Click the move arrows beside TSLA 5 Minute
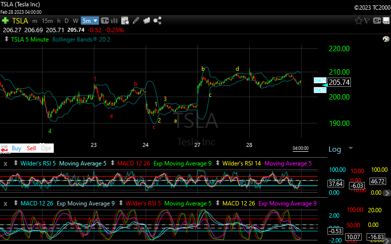 click(6, 40)
